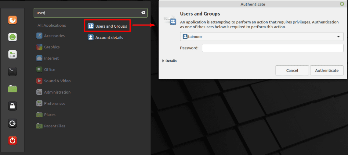Expand the Details section
The width and height of the screenshot is (348, 155).
click(170, 61)
